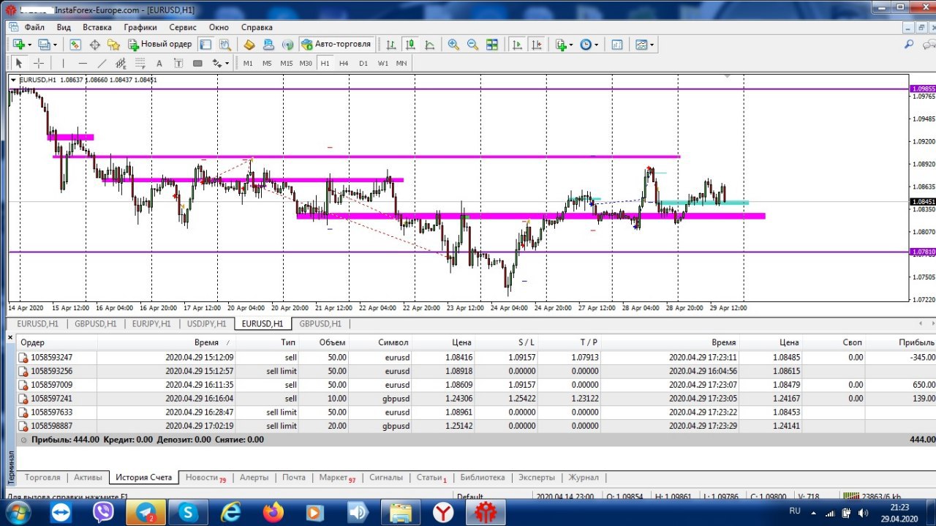The width and height of the screenshot is (936, 526).
Task: Expand the templates dropdown arrow
Action: (652, 45)
